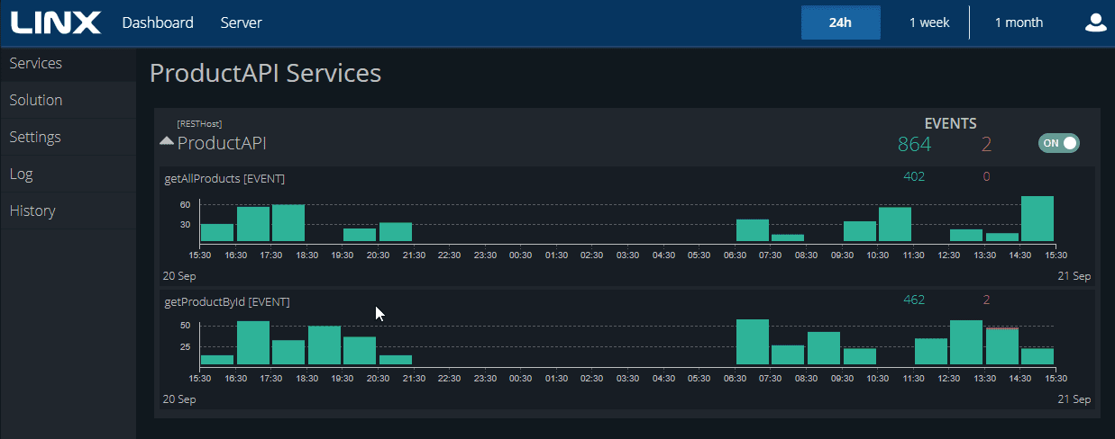Click the getAllProducts bar starting at 06:30

pos(753,230)
